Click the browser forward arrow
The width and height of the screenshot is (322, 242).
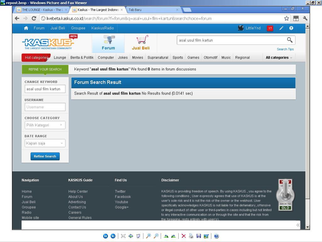[x=25, y=18]
